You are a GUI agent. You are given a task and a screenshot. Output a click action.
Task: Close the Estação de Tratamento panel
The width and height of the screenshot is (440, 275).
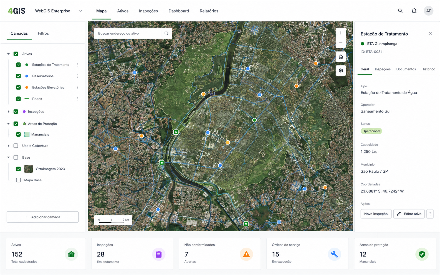pyautogui.click(x=430, y=34)
